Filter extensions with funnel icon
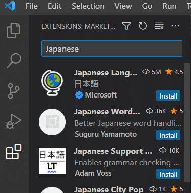The height and width of the screenshot is (193, 191). point(126,26)
